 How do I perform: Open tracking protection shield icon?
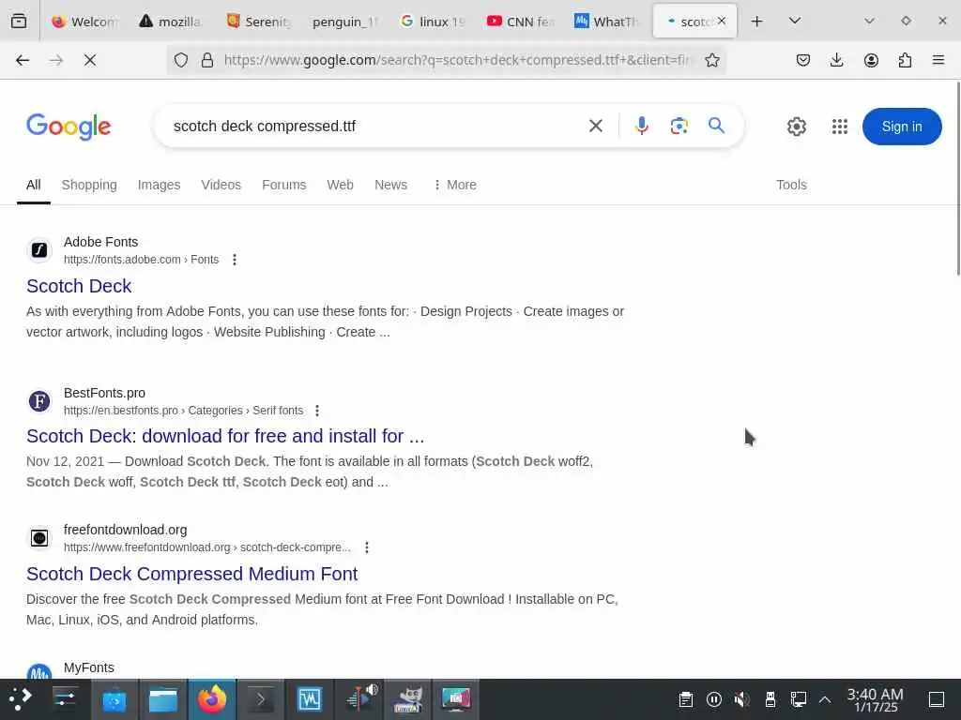click(x=181, y=60)
